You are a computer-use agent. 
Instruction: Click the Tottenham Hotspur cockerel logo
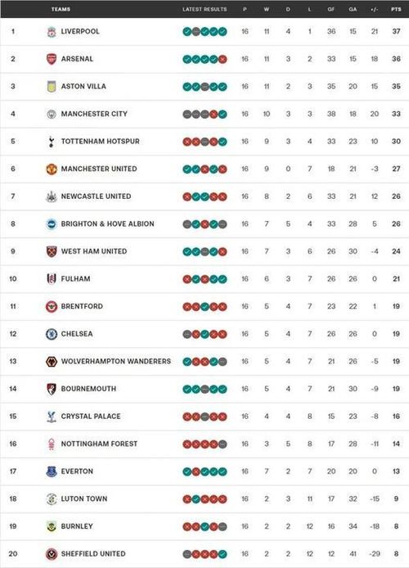pyautogui.click(x=52, y=142)
